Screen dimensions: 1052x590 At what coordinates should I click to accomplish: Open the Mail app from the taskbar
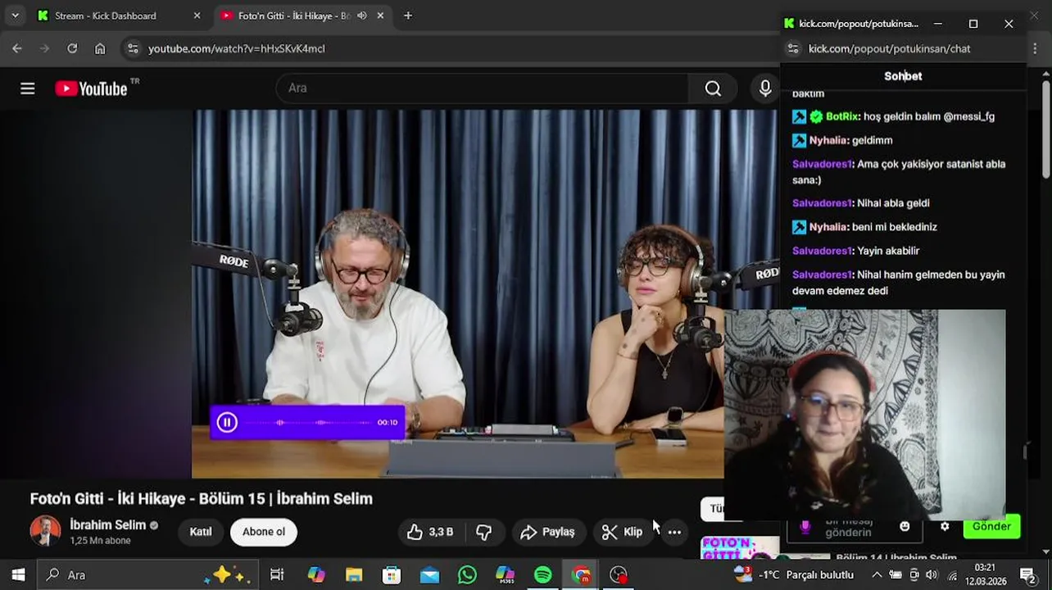coord(429,574)
